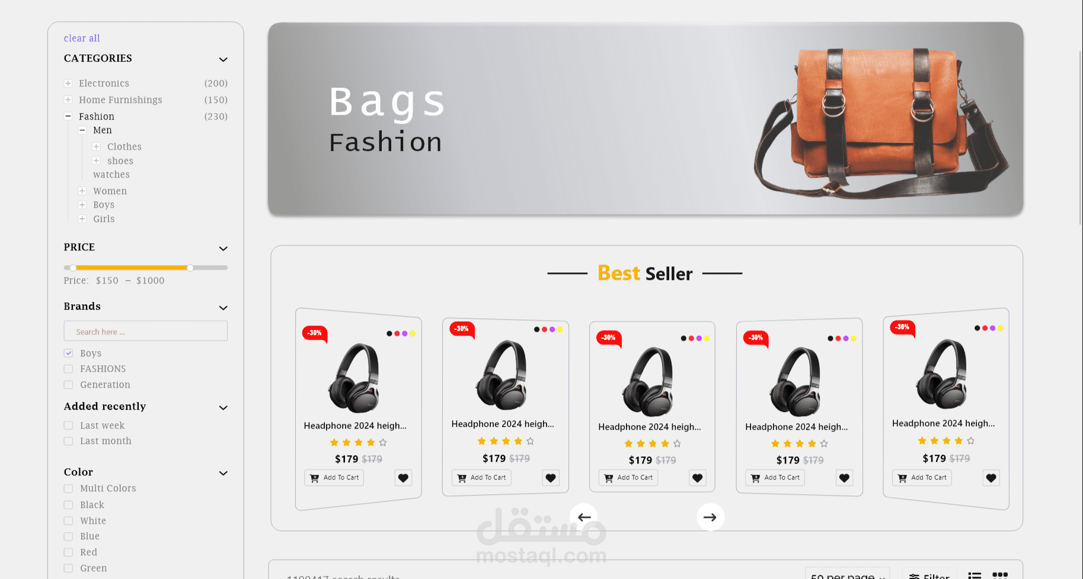Collapse the PRICE section chevron
This screenshot has height=579, width=1083.
[x=223, y=248]
